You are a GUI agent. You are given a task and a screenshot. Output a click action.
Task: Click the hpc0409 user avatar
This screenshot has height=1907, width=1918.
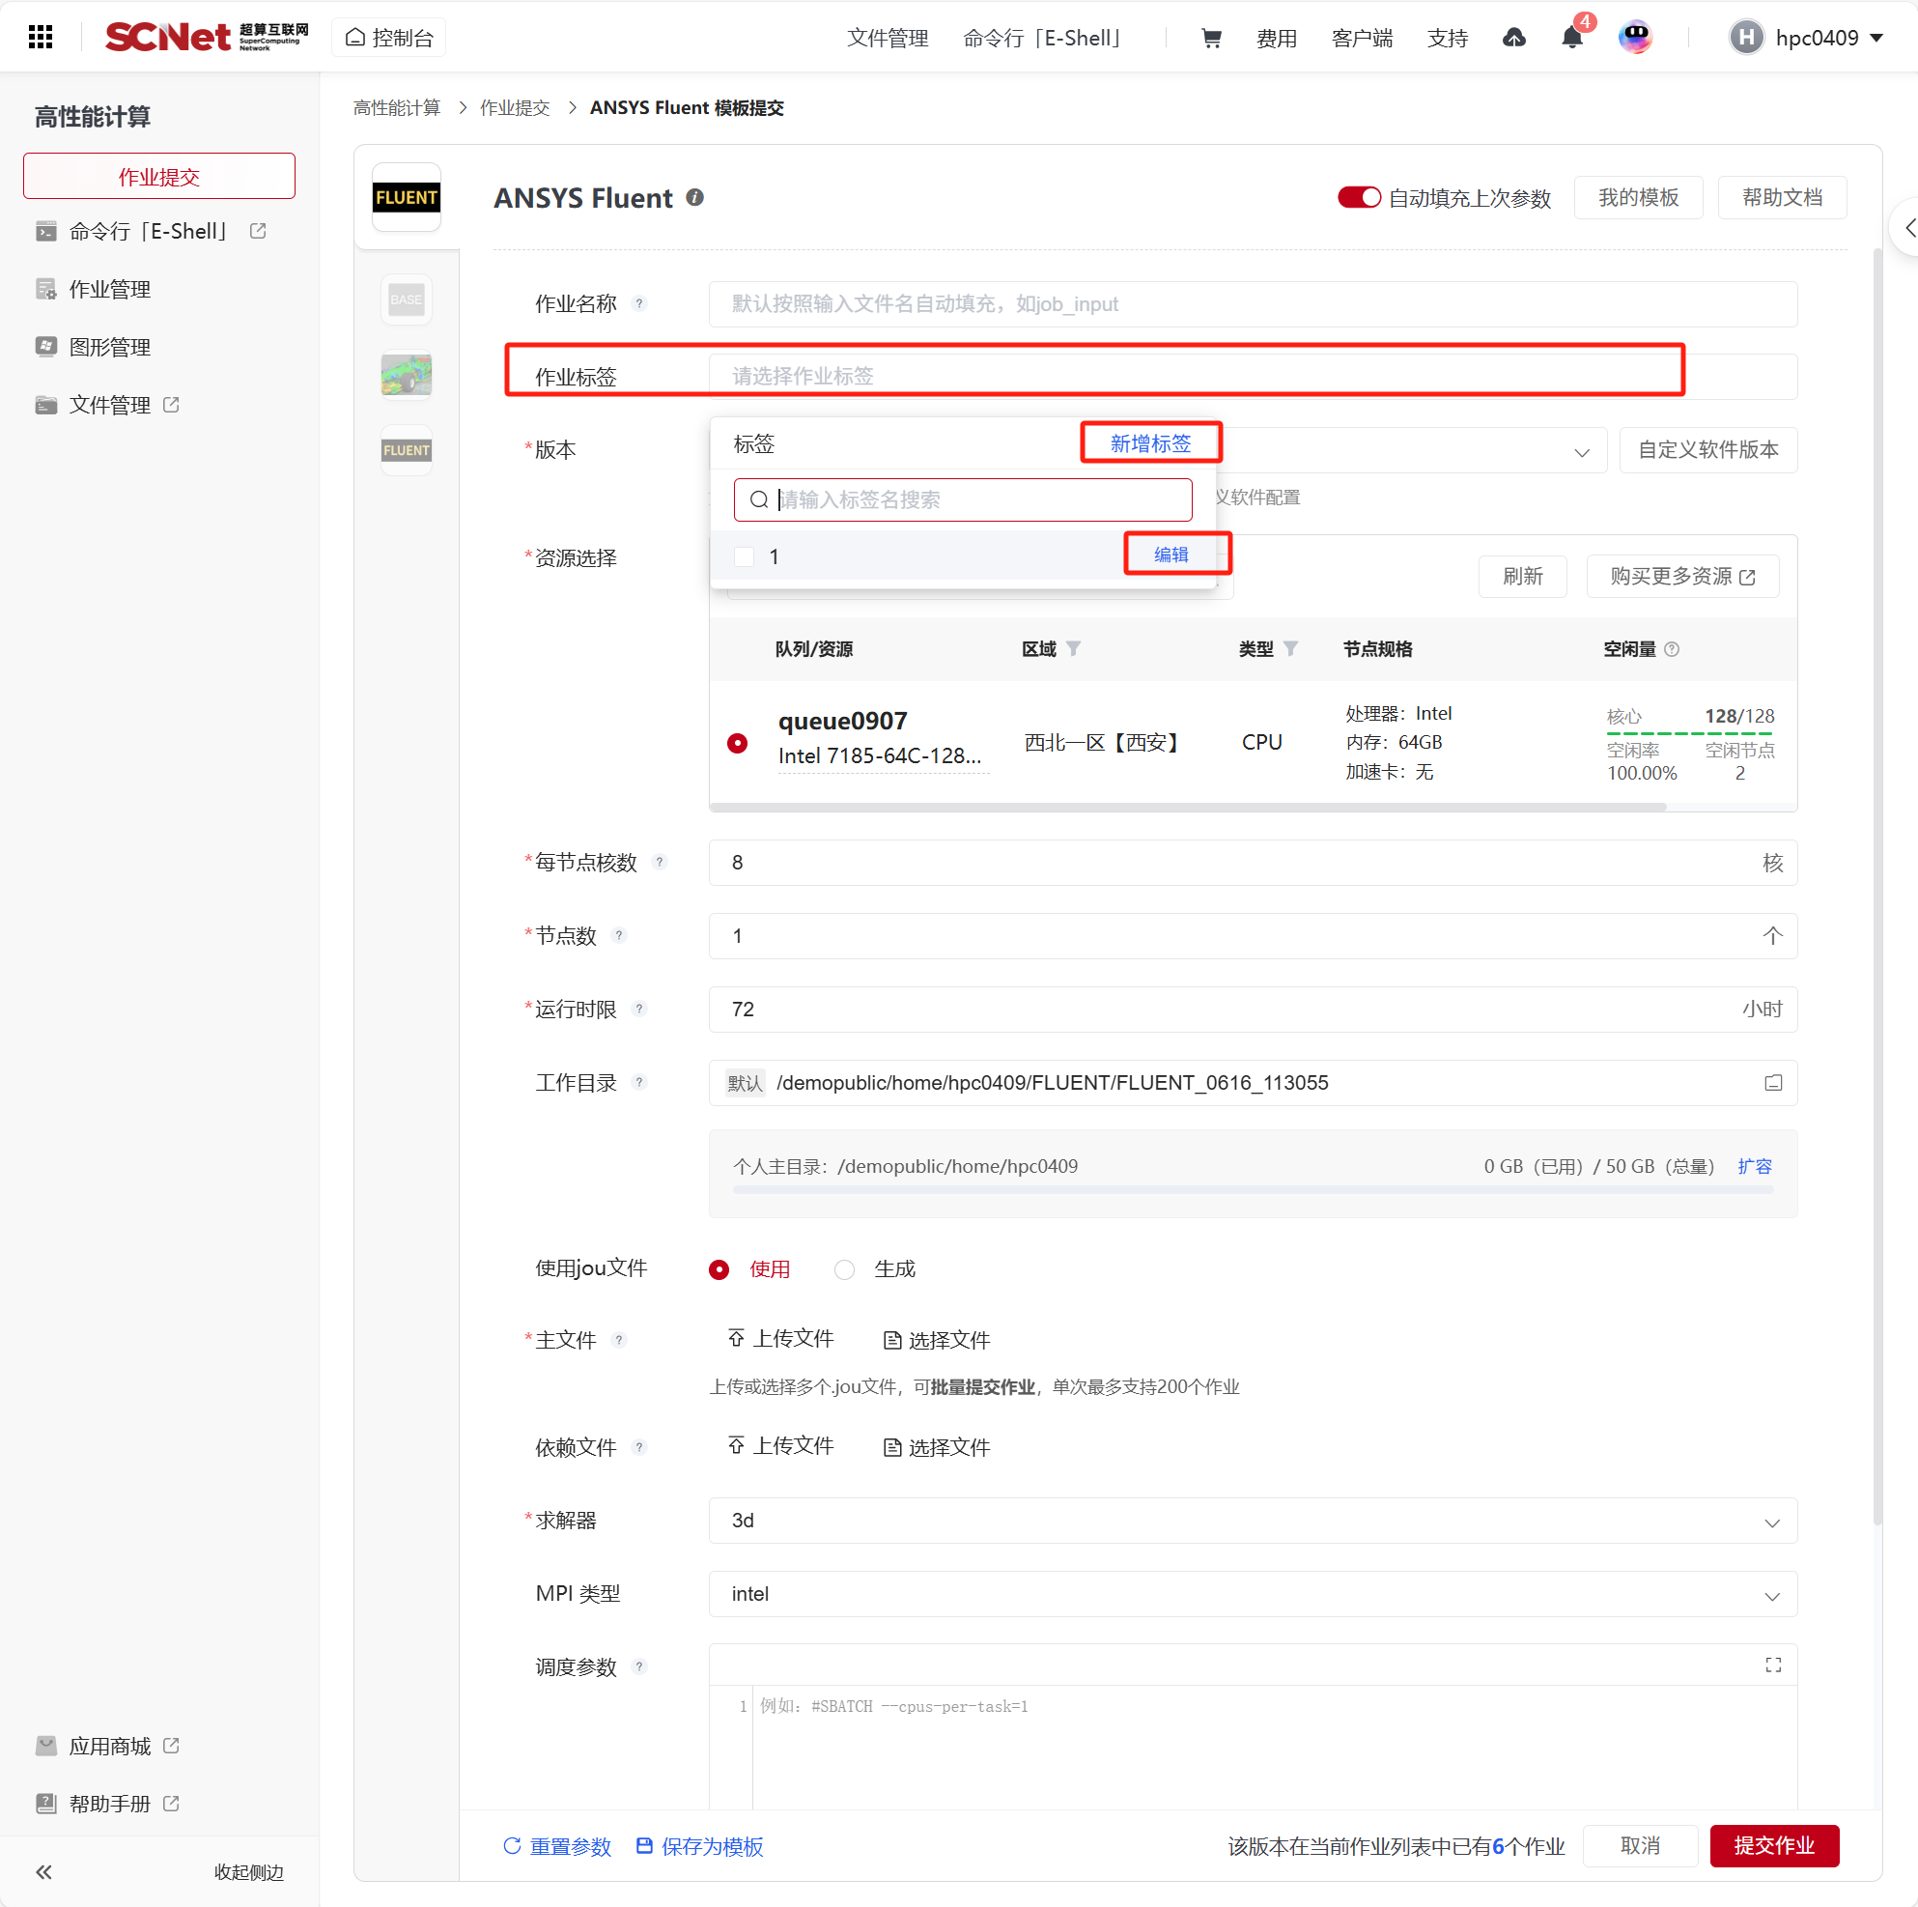(x=1746, y=38)
